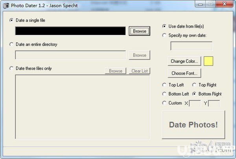This screenshot has width=236, height=159.
Task: Close the Photo Dater window
Action: pyautogui.click(x=225, y=4)
